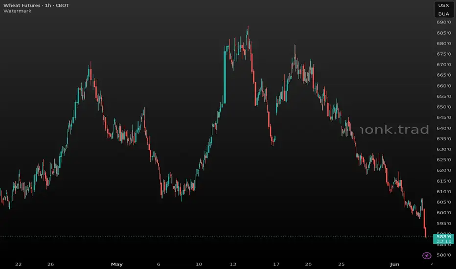This screenshot has height=269, width=456.
Task: Click the 33:11 bar countdown timer
Action: click(x=443, y=242)
